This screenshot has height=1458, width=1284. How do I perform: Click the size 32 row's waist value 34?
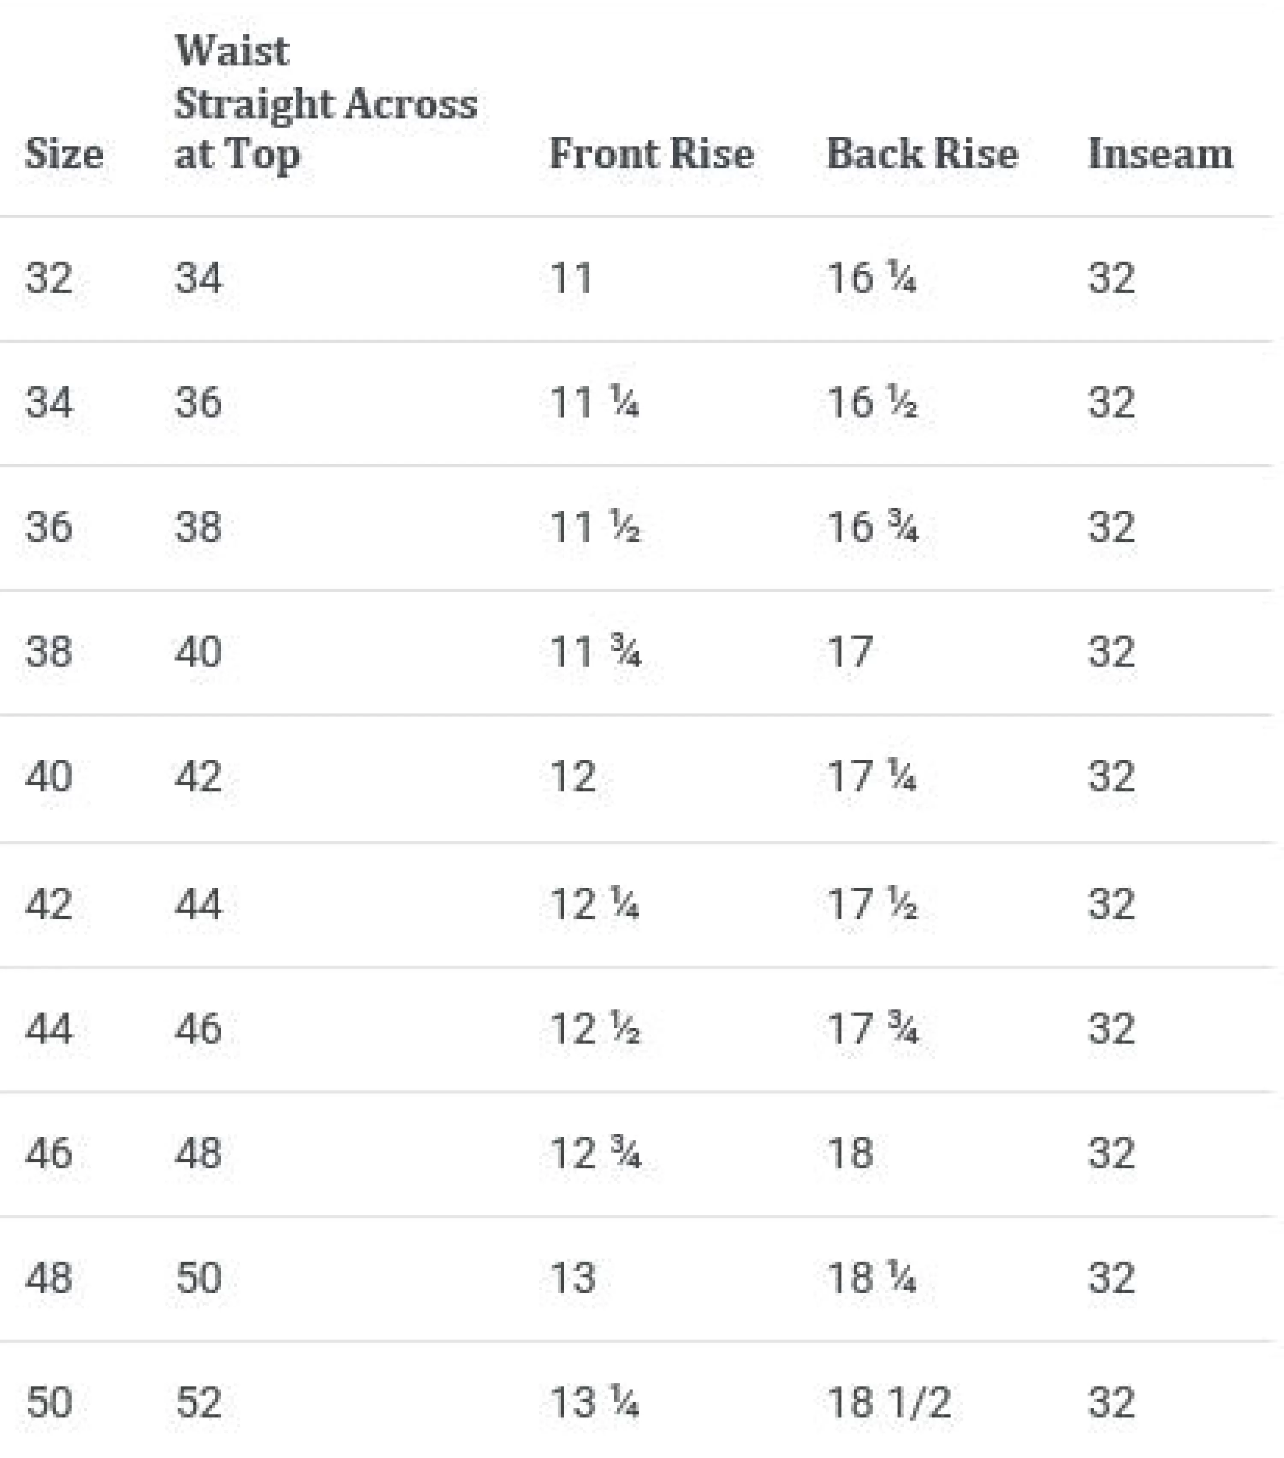199,278
